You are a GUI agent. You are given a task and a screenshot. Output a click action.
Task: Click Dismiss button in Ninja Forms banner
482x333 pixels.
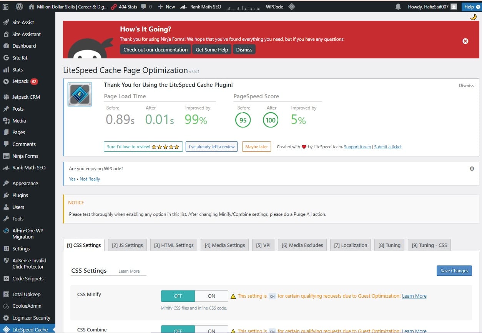click(244, 50)
